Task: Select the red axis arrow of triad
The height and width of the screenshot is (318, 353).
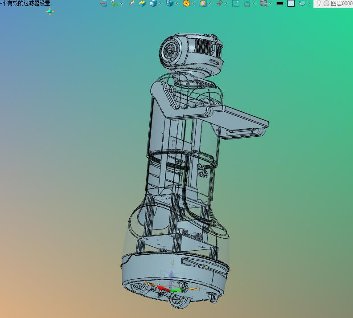Action: click(x=164, y=289)
